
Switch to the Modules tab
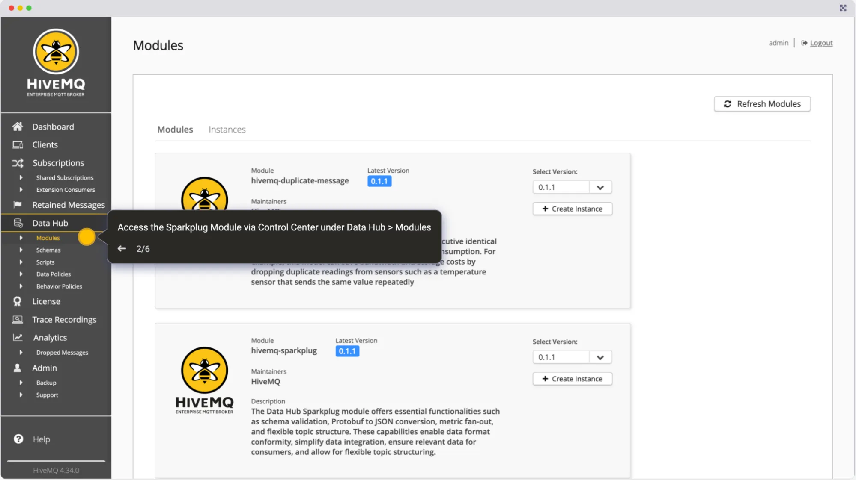tap(175, 130)
